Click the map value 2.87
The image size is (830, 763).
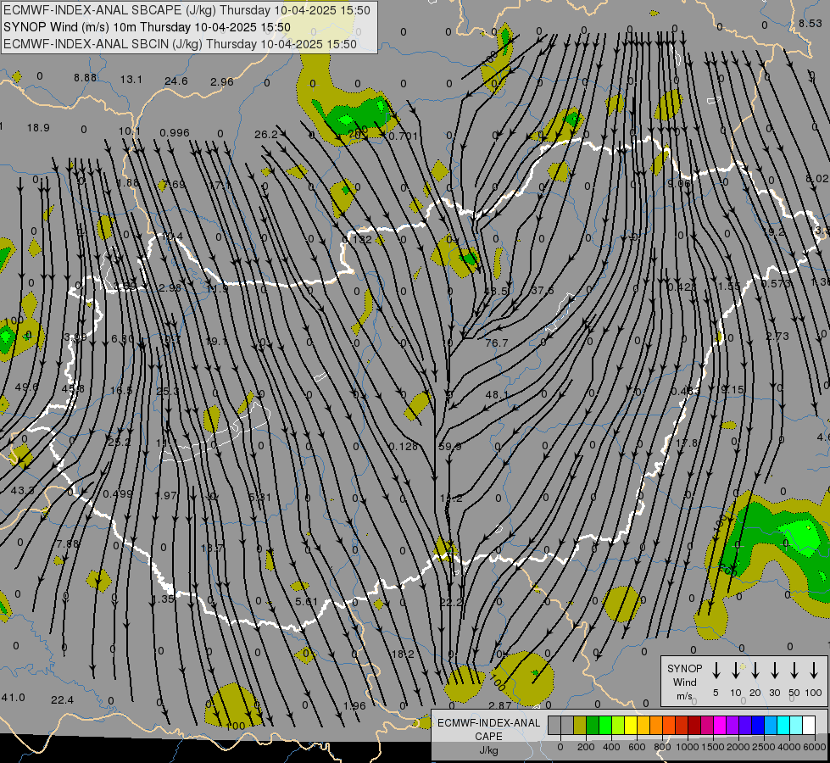tap(500, 705)
